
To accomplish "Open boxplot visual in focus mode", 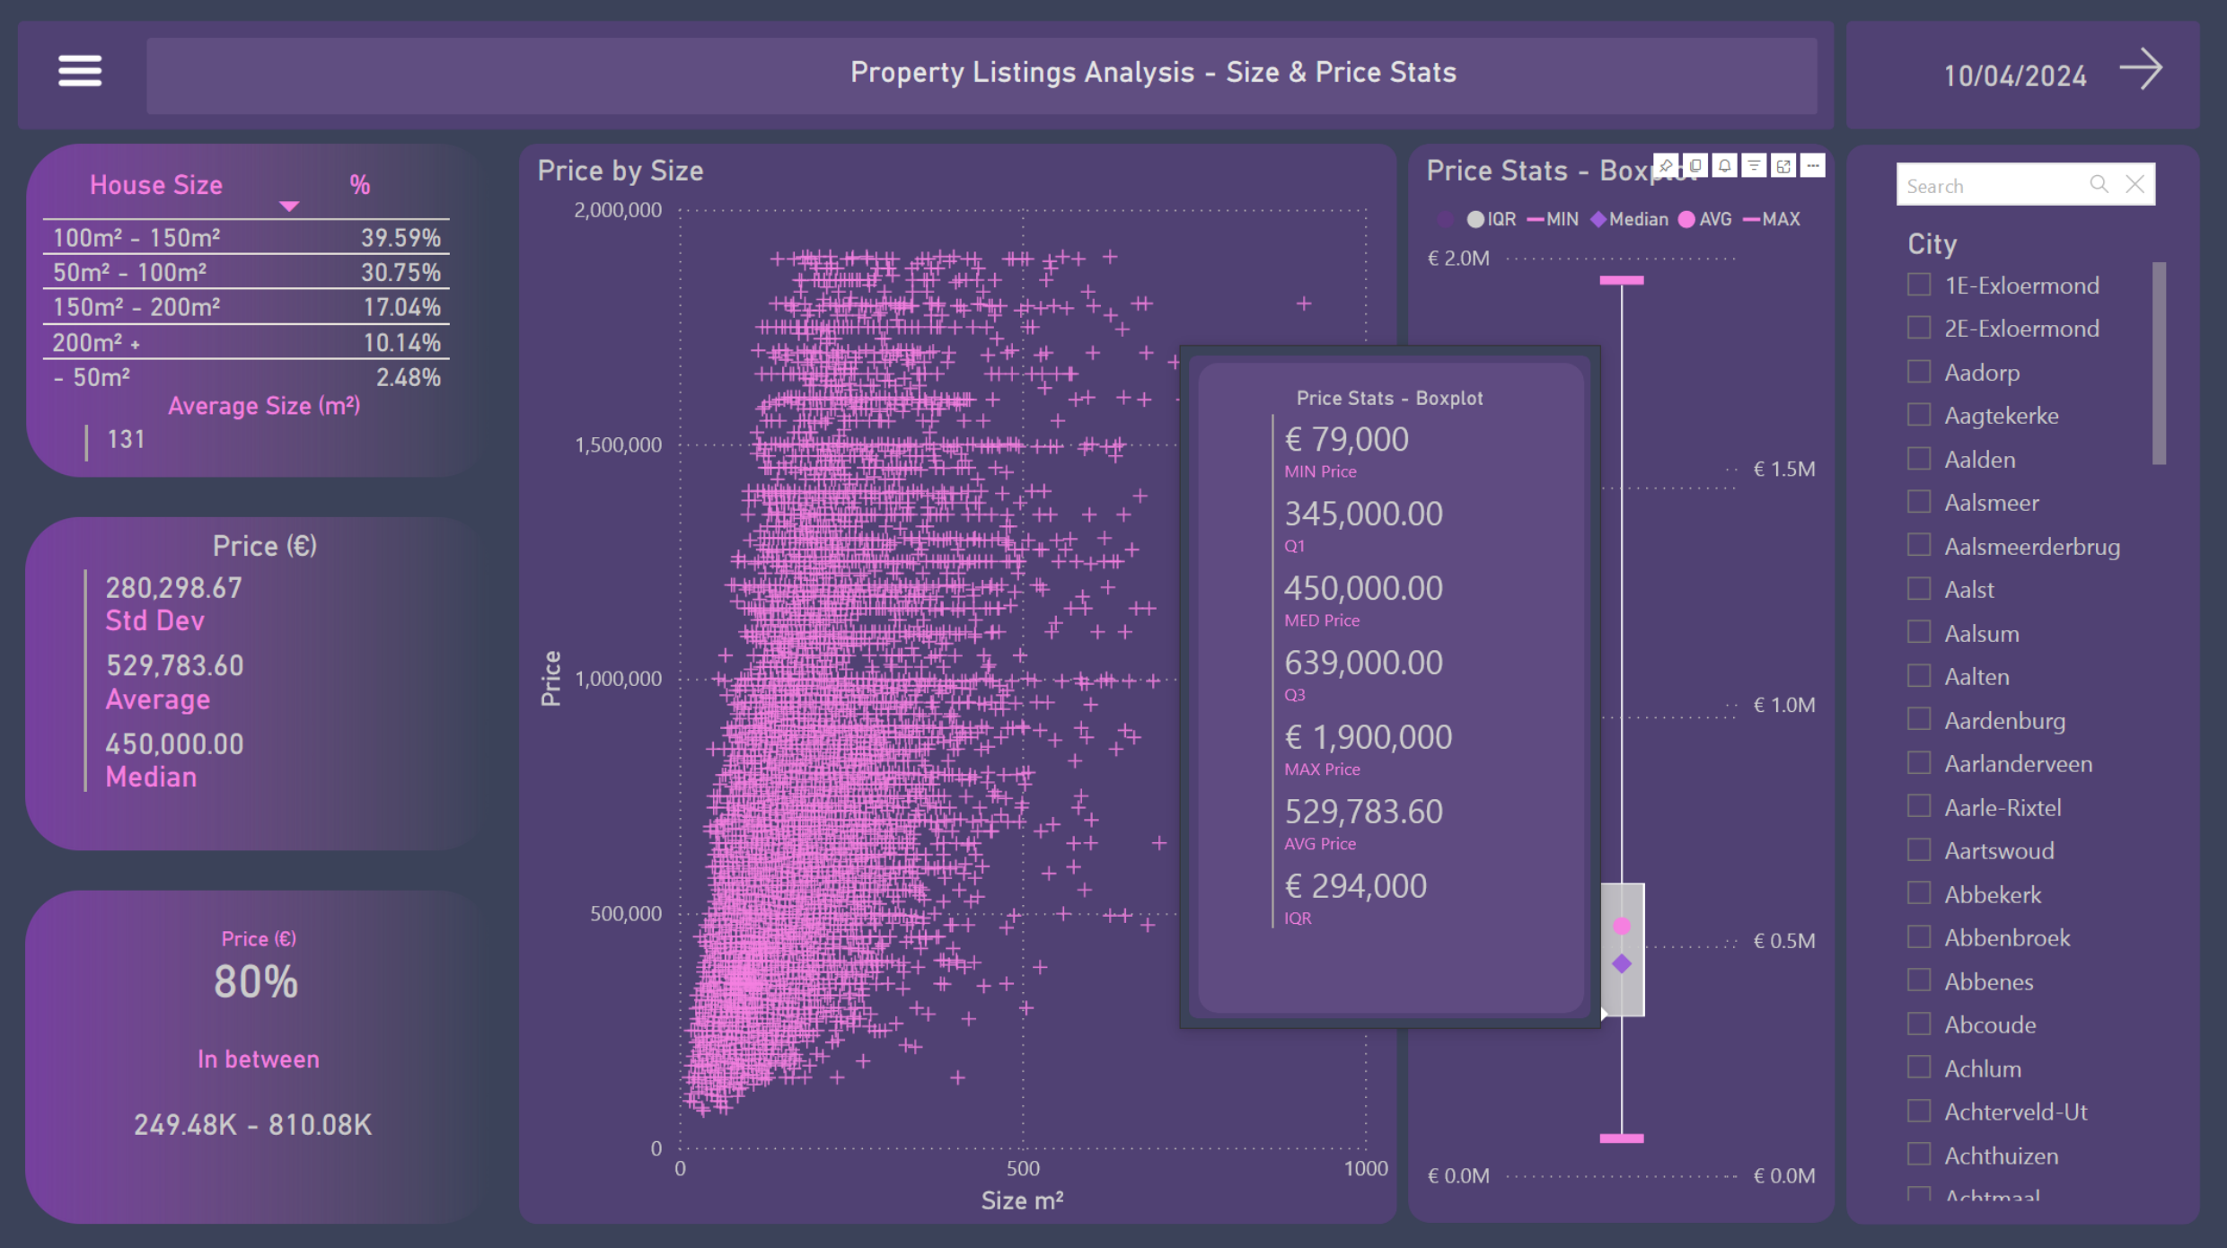I will pos(1783,166).
